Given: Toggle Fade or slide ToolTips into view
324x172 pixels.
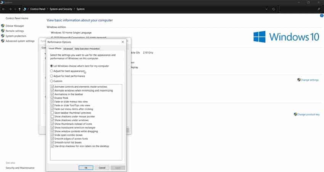Looking at the screenshot, I should (x=53, y=105).
